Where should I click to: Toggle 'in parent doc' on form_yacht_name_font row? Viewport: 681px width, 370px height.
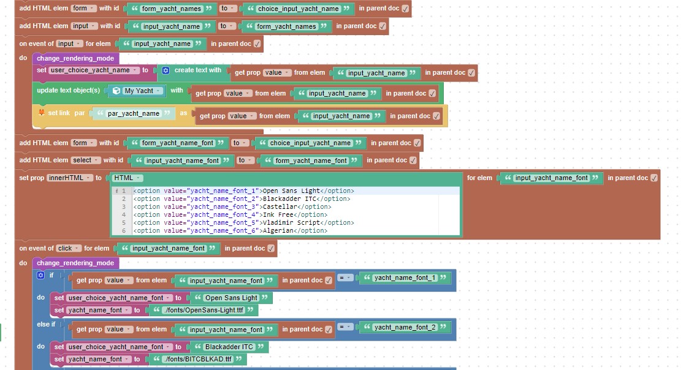[x=417, y=143]
